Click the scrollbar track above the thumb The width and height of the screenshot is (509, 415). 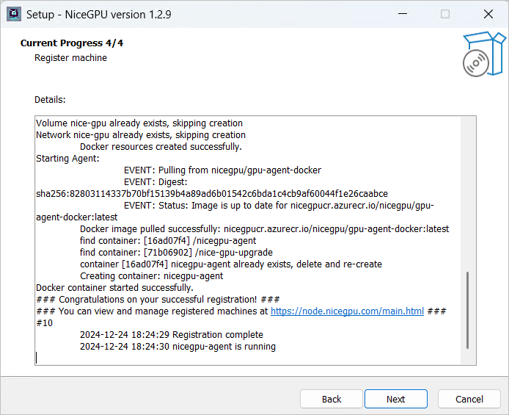pos(468,191)
